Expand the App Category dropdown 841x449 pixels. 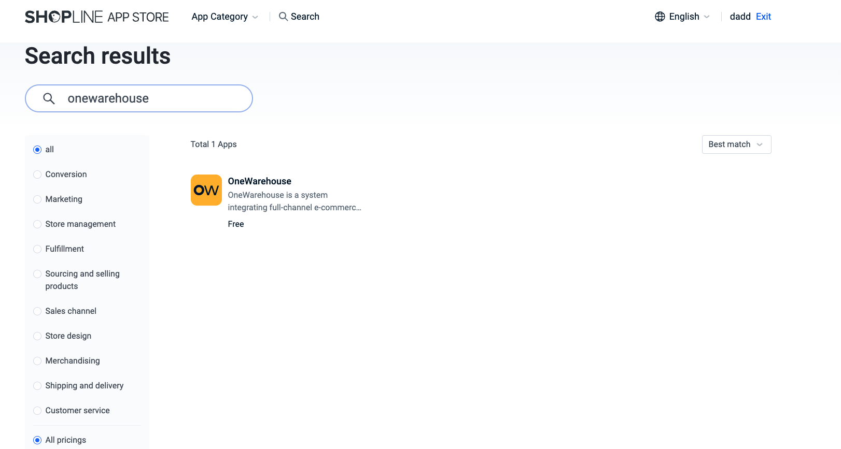click(x=225, y=17)
